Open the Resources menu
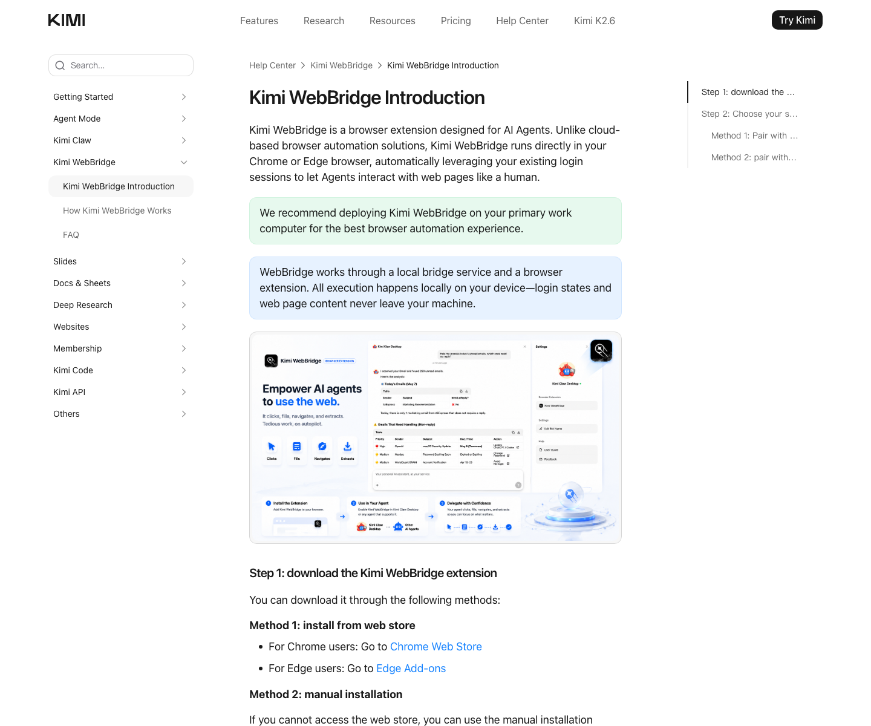871x726 pixels. pyautogui.click(x=393, y=21)
